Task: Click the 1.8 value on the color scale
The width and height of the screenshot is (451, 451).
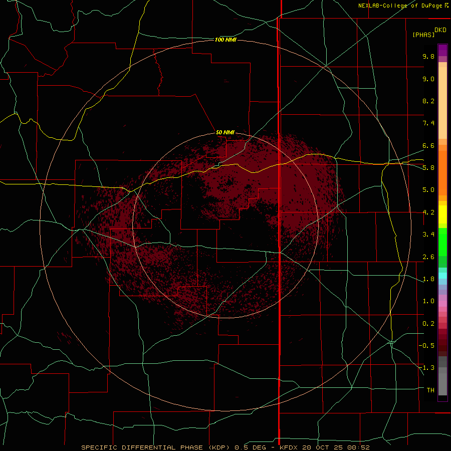Action: click(428, 279)
